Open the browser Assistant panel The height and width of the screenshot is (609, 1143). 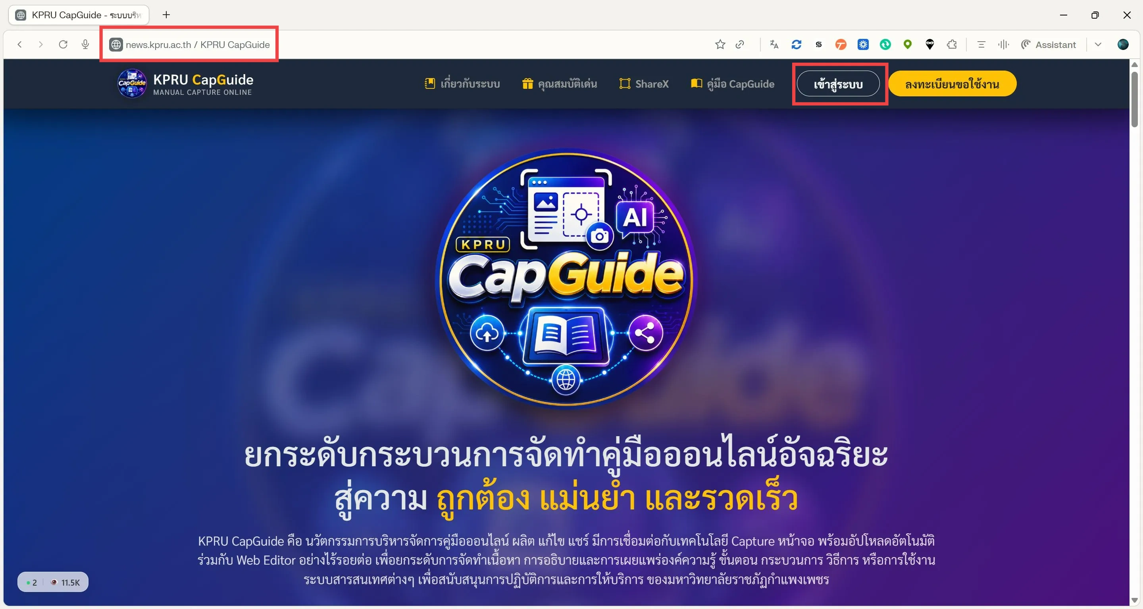(x=1049, y=44)
